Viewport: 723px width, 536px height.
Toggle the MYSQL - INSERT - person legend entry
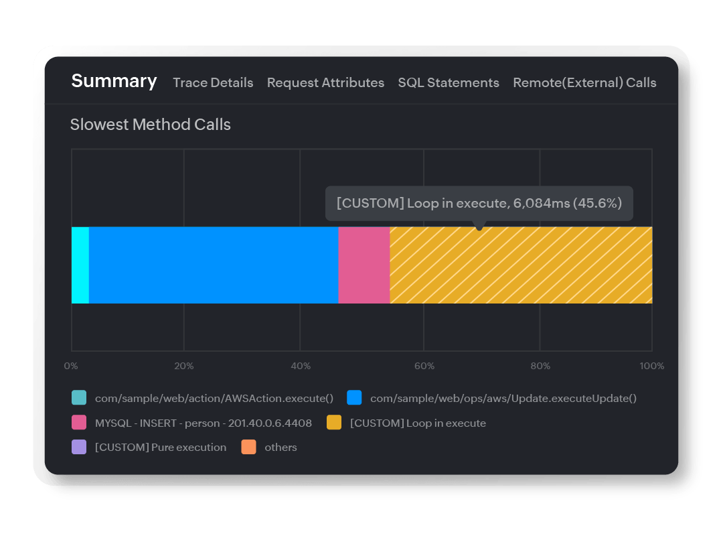click(202, 422)
